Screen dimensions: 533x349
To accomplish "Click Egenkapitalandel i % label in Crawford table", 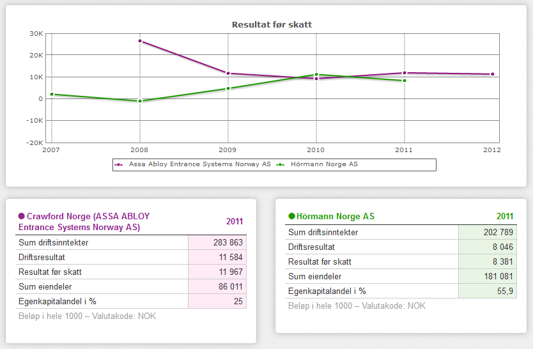I will click(57, 301).
